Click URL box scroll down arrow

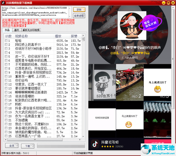[70, 16]
